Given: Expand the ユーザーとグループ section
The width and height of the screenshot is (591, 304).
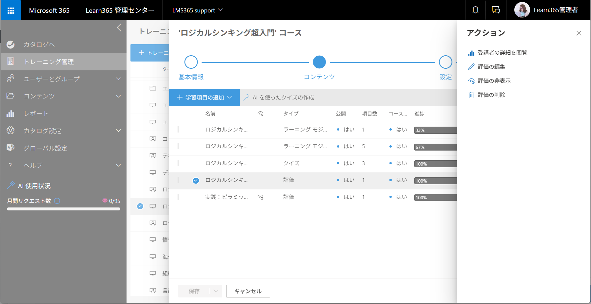Looking at the screenshot, I should tap(118, 79).
